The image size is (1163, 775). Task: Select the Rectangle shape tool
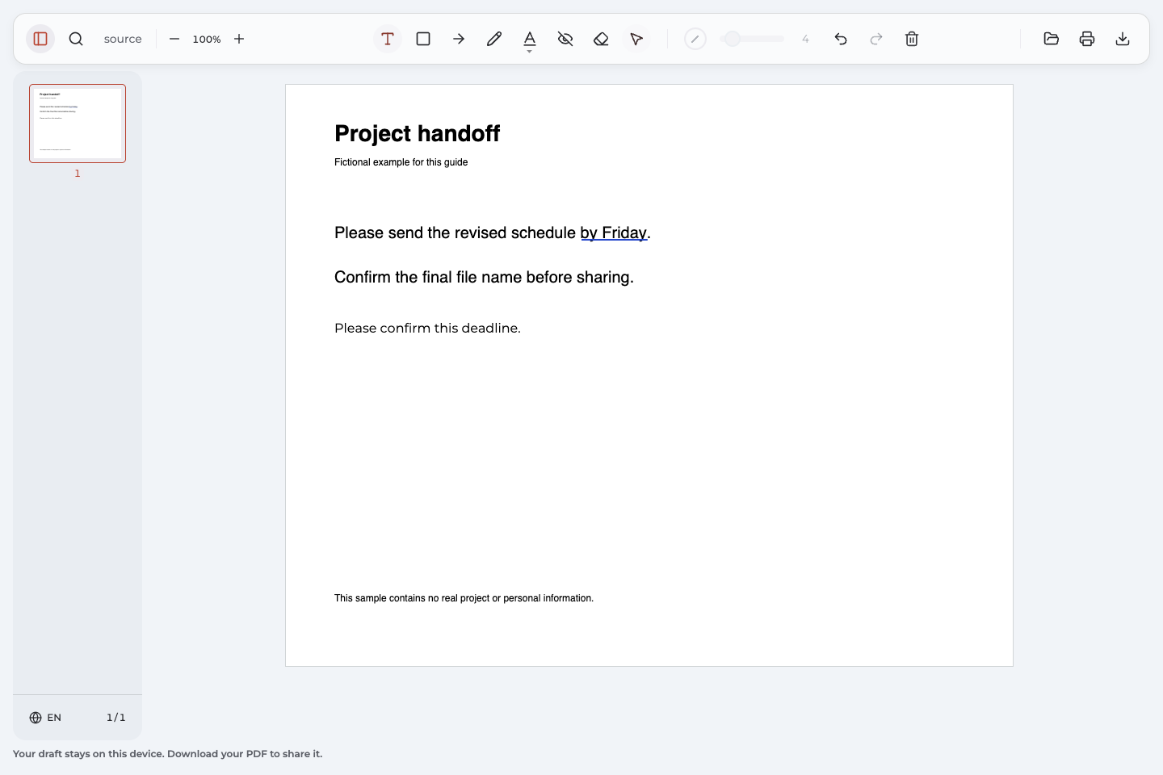point(423,39)
